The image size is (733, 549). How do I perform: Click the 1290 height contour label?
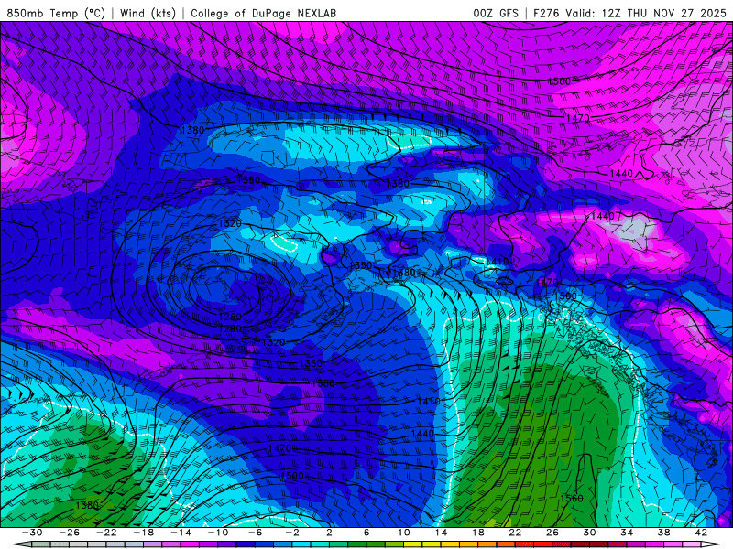point(230,328)
